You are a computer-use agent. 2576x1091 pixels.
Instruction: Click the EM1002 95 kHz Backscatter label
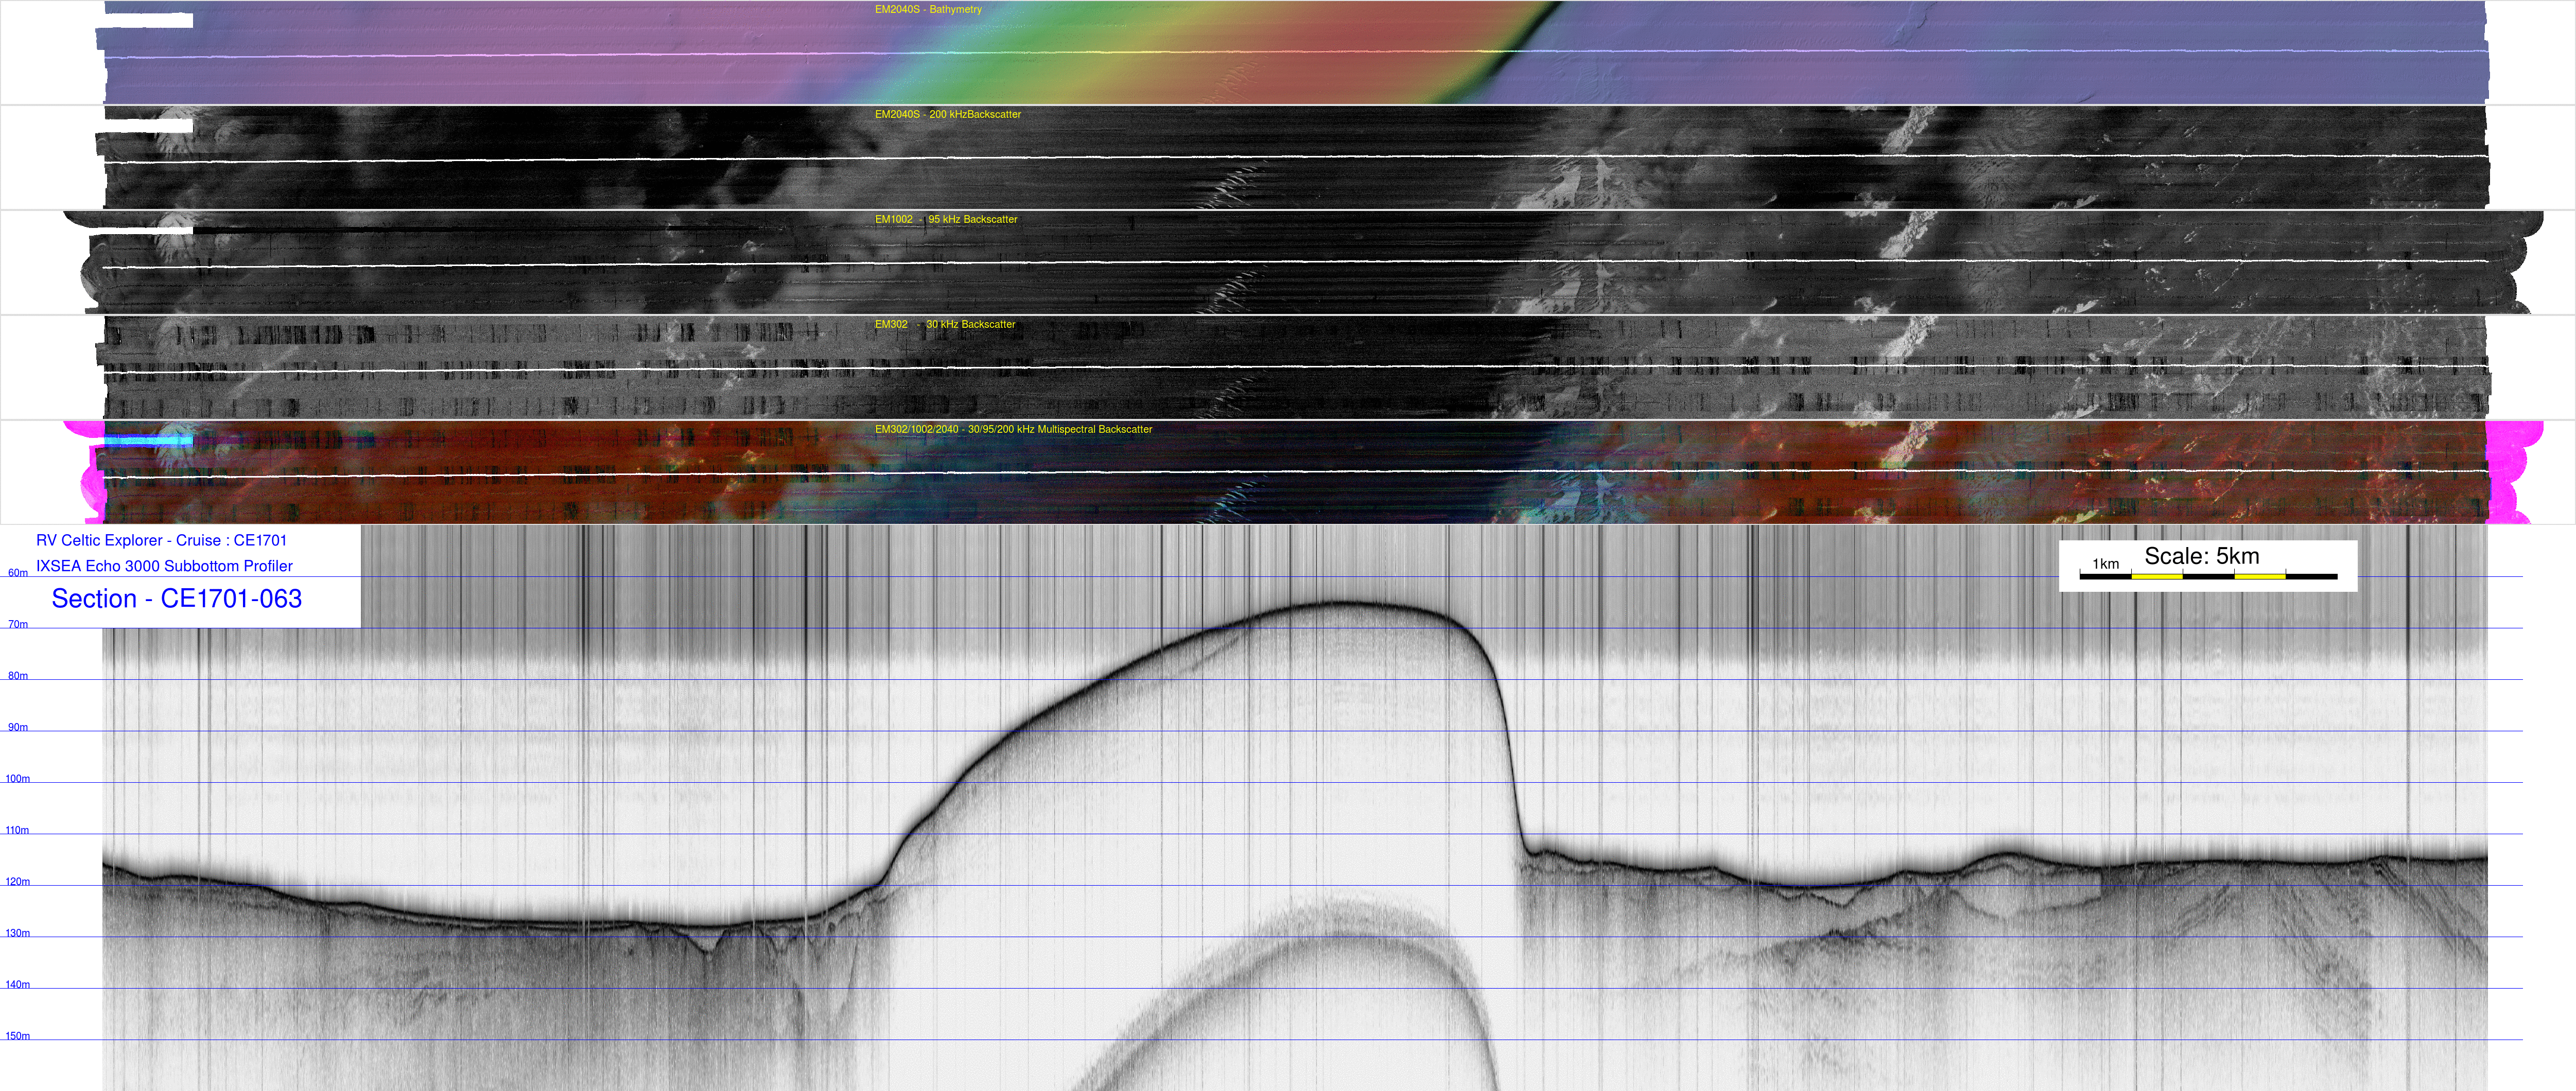point(945,220)
